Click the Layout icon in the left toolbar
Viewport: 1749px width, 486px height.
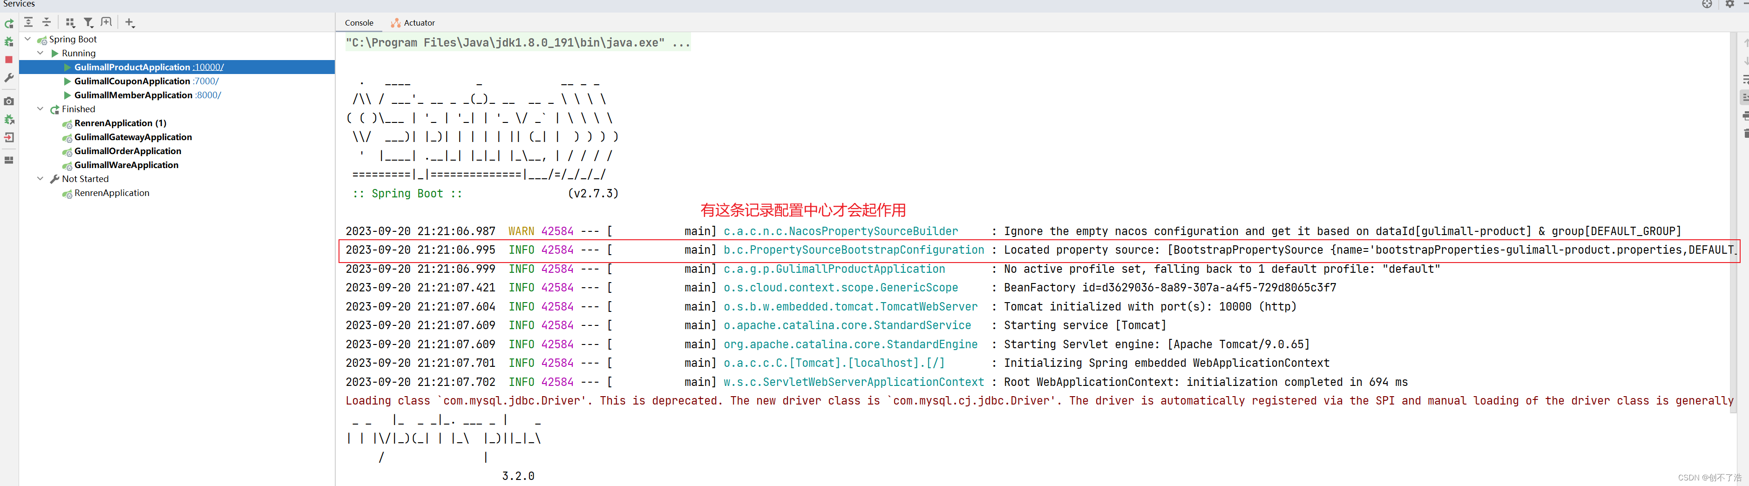click(x=9, y=160)
